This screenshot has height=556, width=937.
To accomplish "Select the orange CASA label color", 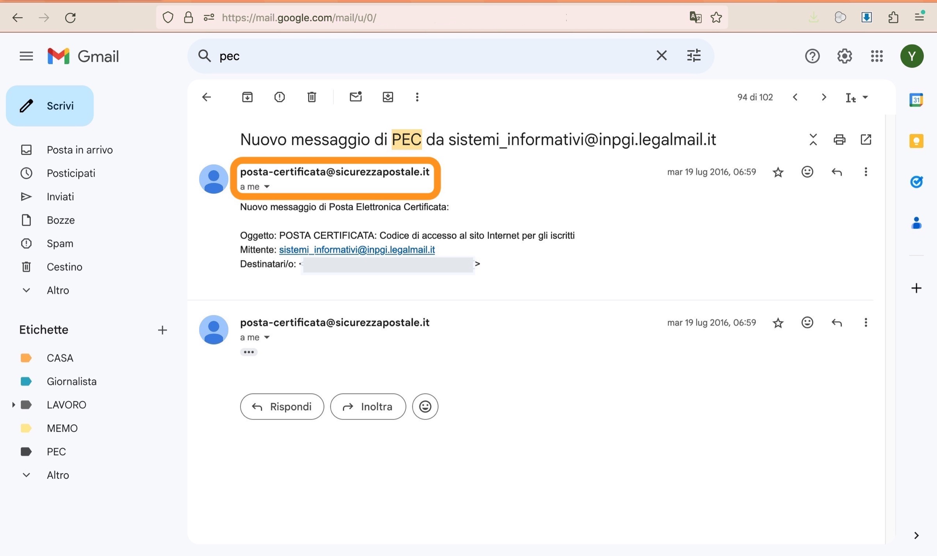I will click(x=26, y=358).
